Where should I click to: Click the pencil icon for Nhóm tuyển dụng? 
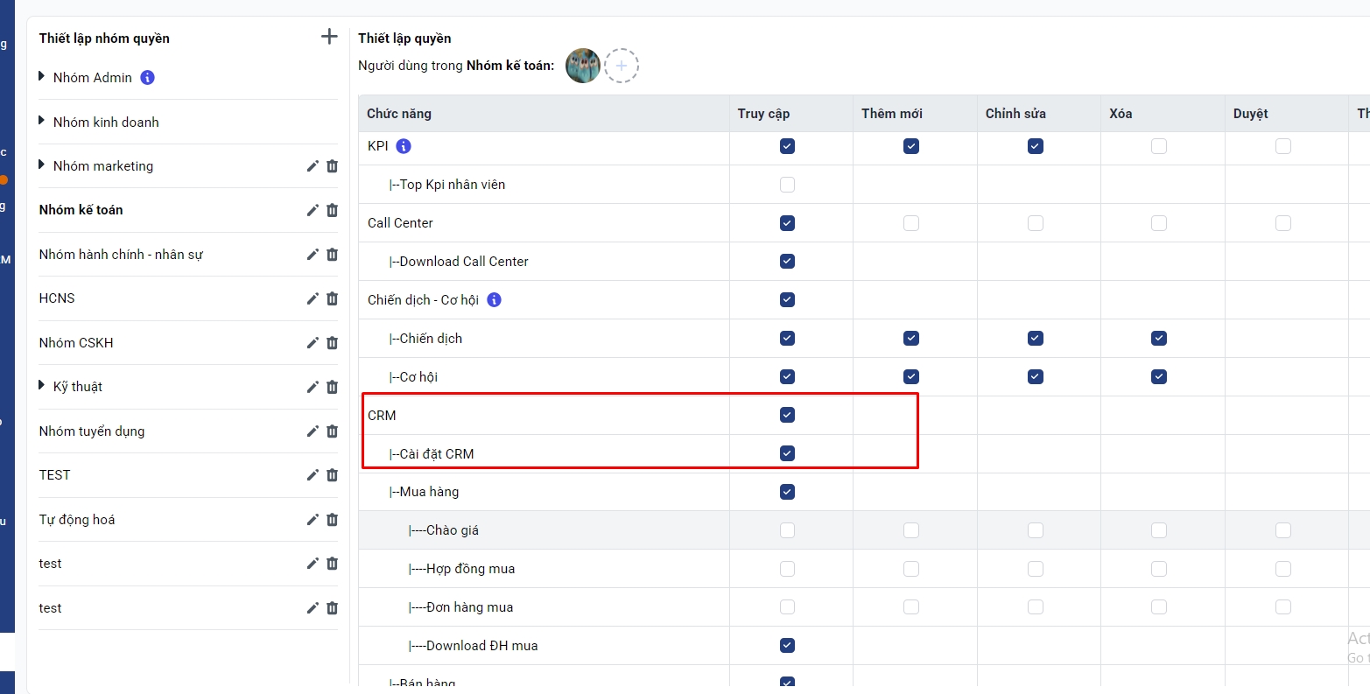pyautogui.click(x=313, y=431)
